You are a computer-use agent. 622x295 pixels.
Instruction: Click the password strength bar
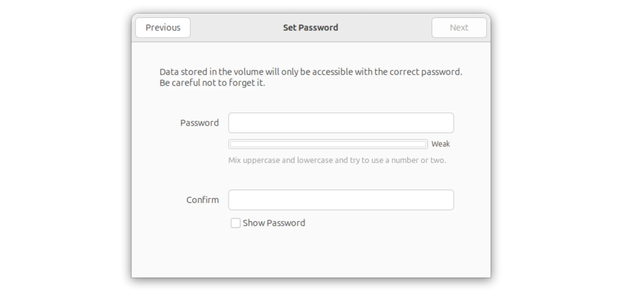click(x=328, y=144)
